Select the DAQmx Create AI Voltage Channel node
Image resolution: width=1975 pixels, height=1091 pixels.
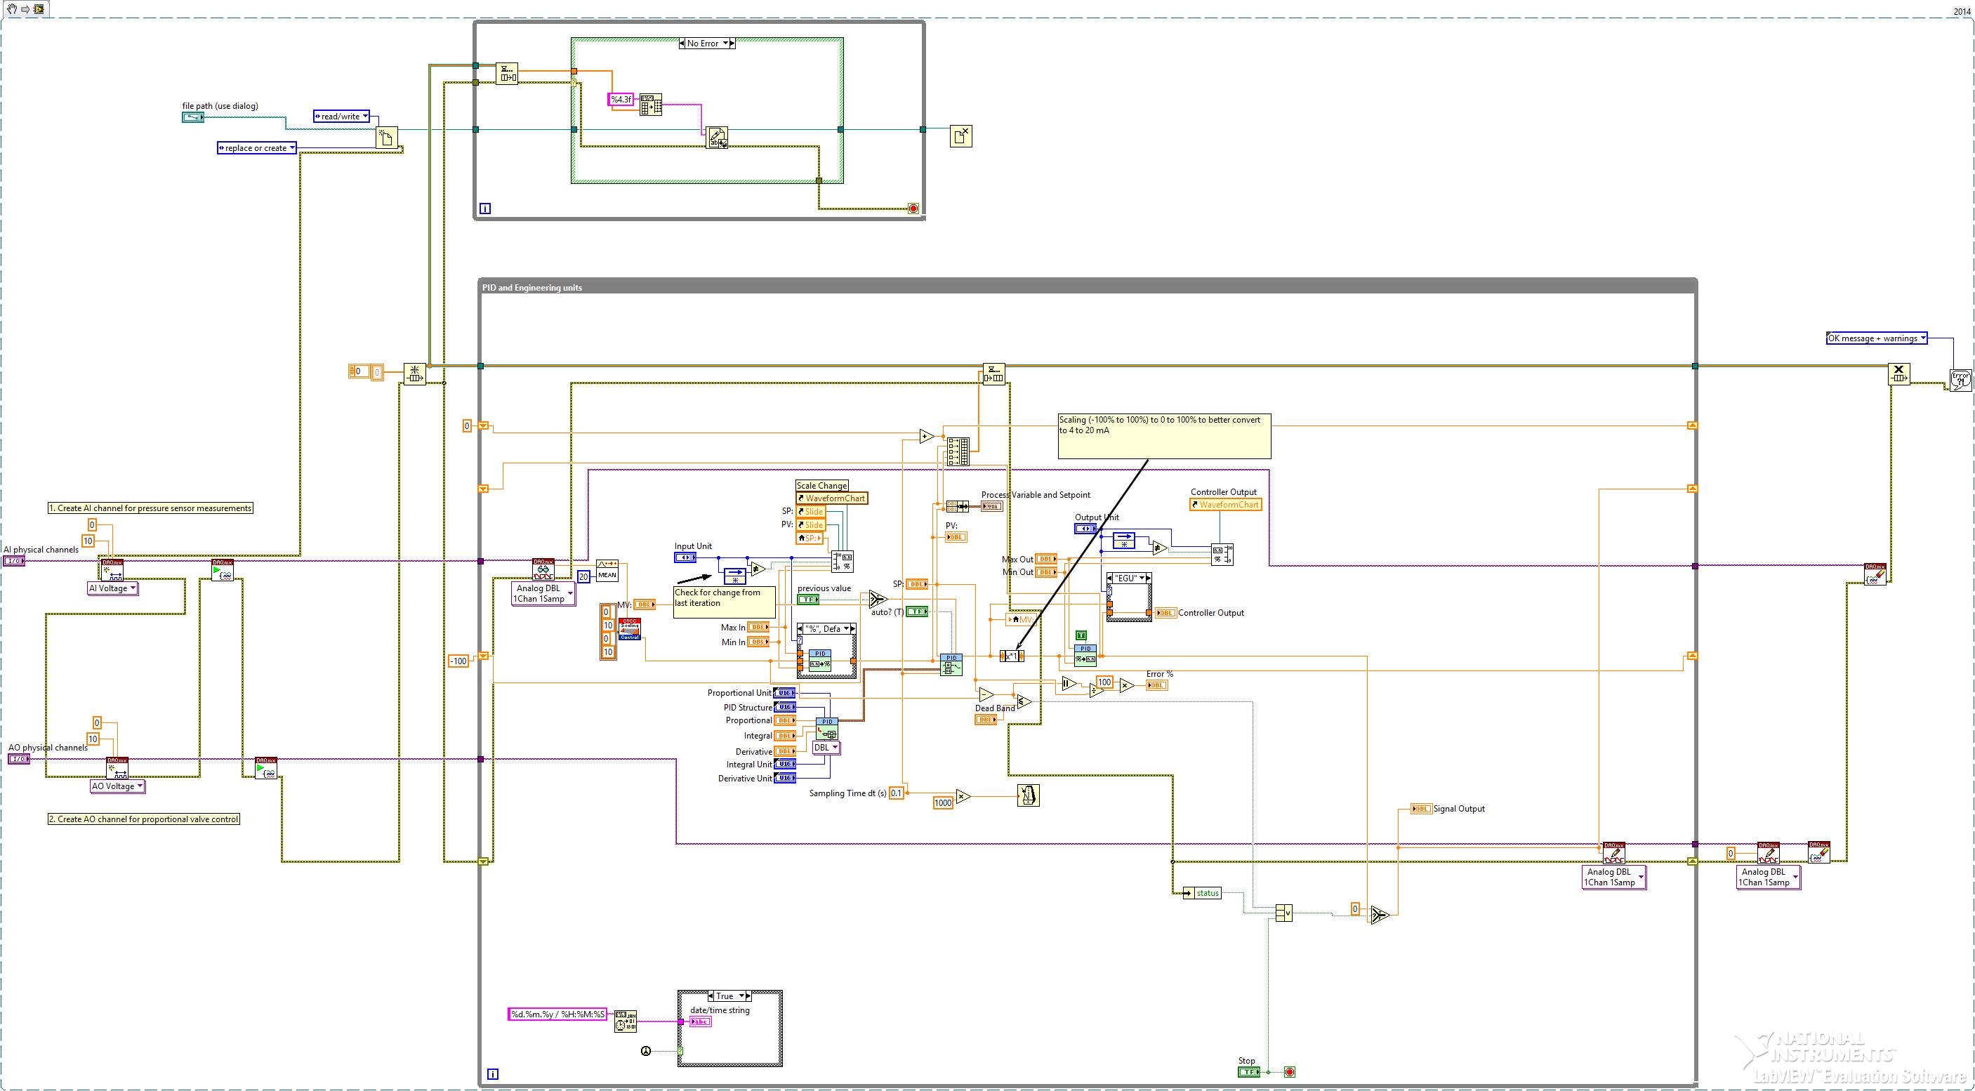113,569
